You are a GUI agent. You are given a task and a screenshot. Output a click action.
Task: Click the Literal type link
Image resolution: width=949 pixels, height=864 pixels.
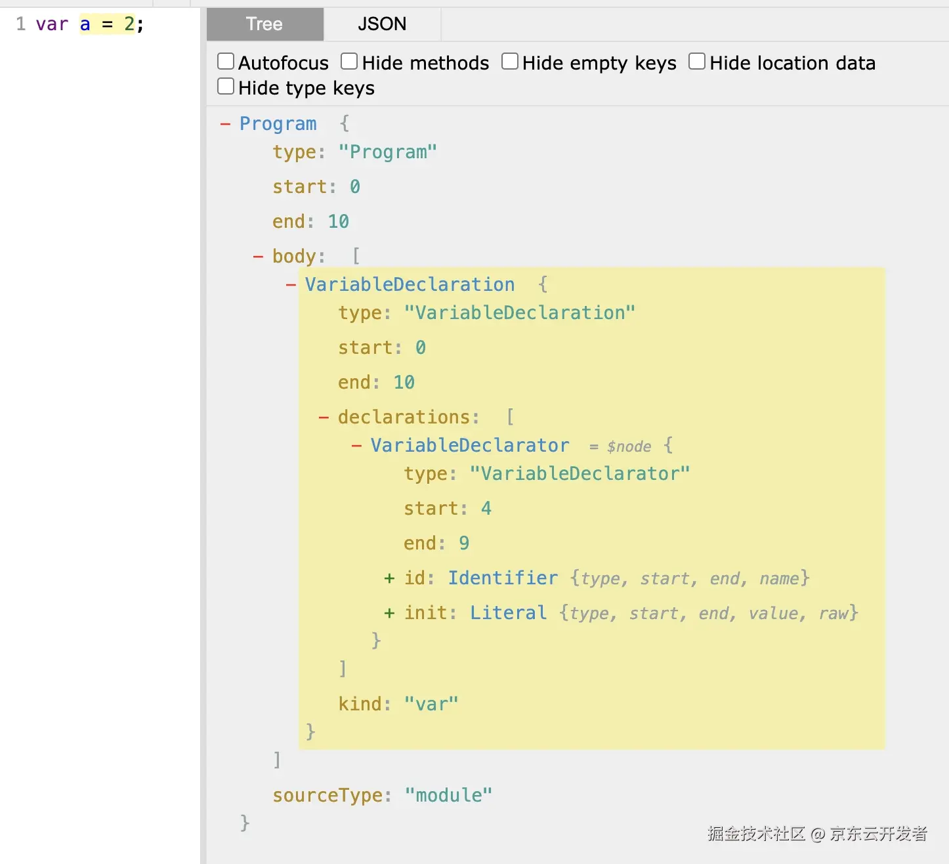pyautogui.click(x=508, y=613)
